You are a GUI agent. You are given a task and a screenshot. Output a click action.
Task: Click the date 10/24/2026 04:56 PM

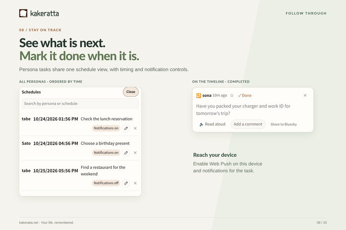(x=56, y=143)
